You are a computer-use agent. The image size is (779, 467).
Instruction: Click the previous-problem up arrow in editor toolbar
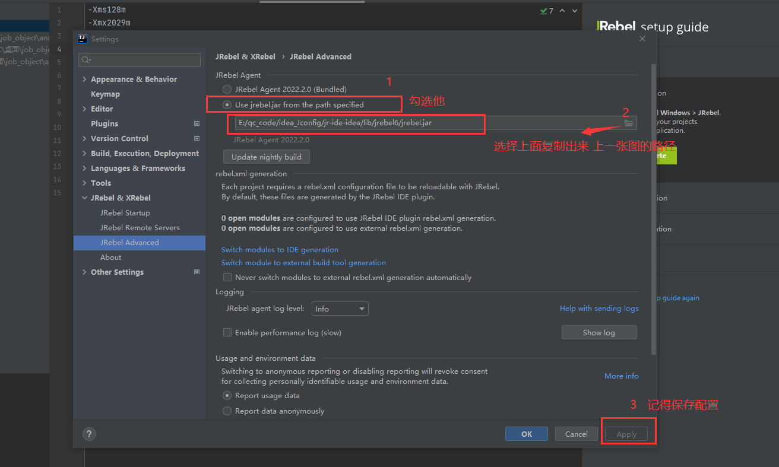(x=562, y=10)
